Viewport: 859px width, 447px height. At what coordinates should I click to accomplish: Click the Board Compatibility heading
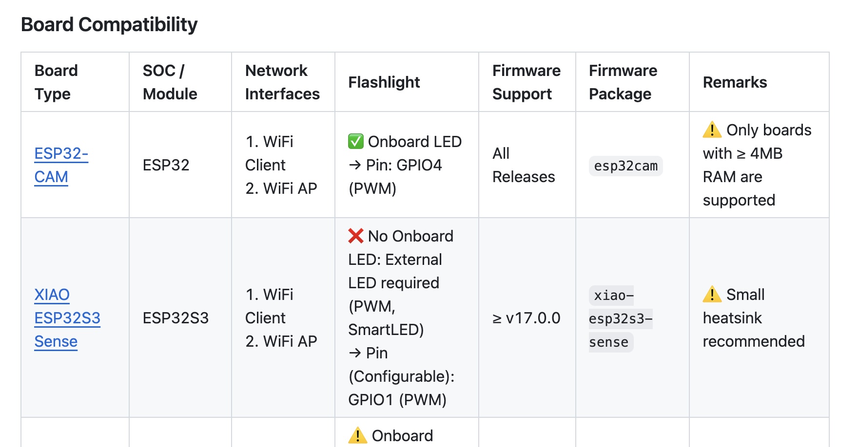coord(109,24)
